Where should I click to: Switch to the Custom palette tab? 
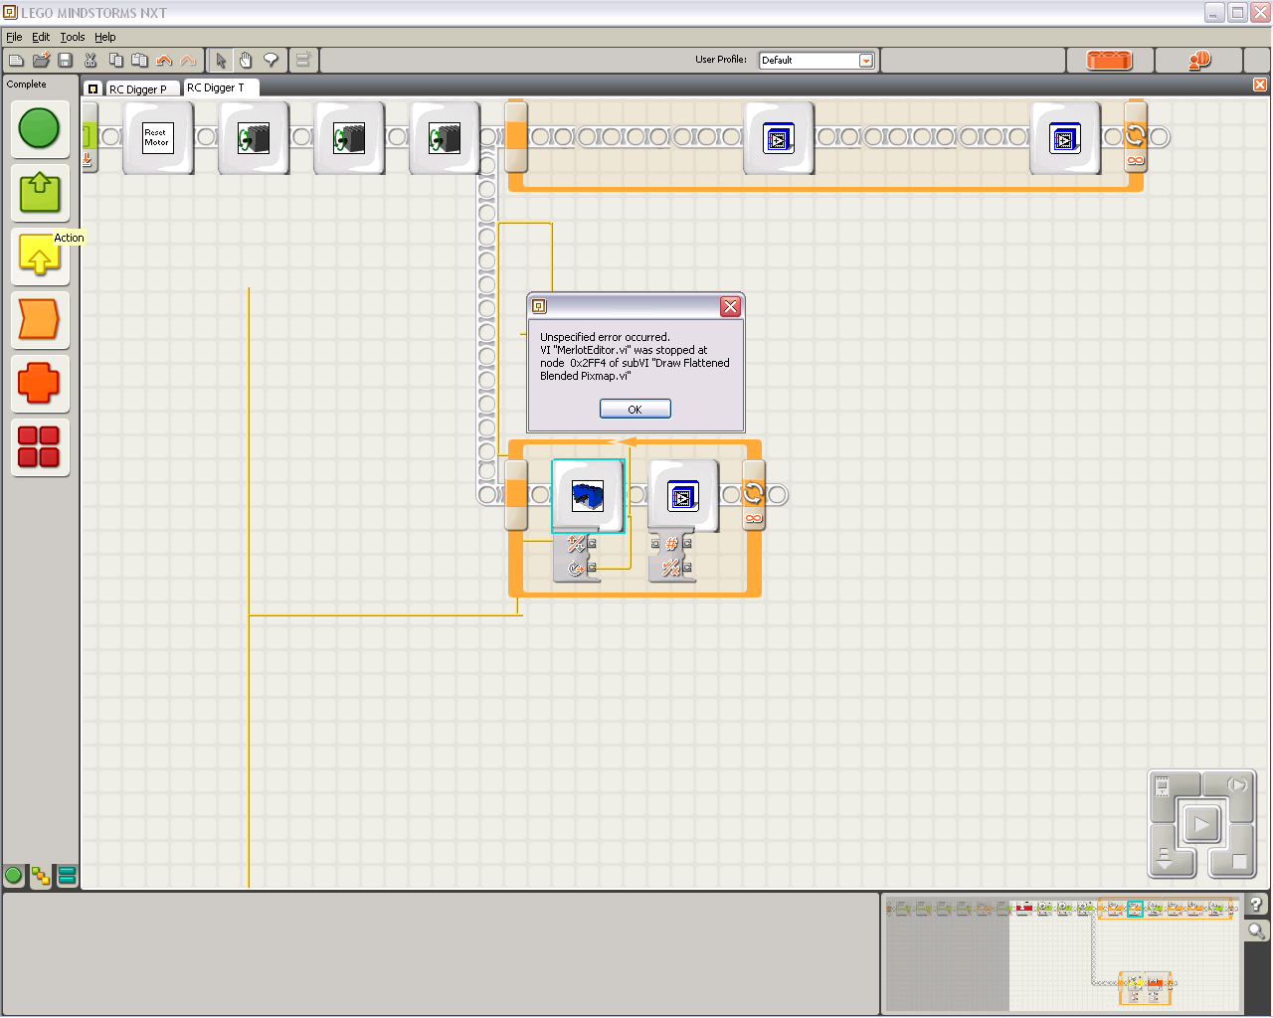67,876
